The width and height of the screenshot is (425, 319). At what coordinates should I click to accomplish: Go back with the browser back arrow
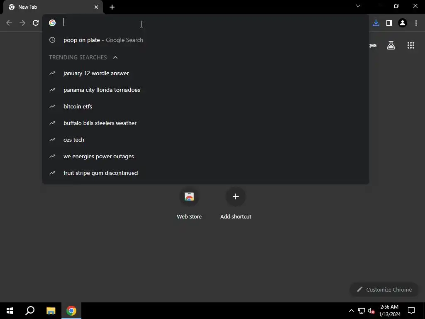9,23
